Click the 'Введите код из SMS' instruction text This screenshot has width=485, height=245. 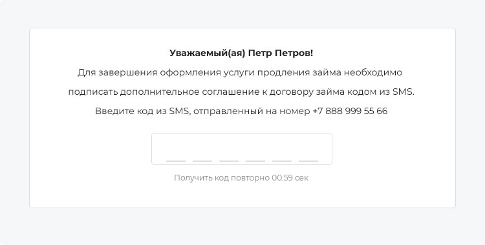pos(142,111)
